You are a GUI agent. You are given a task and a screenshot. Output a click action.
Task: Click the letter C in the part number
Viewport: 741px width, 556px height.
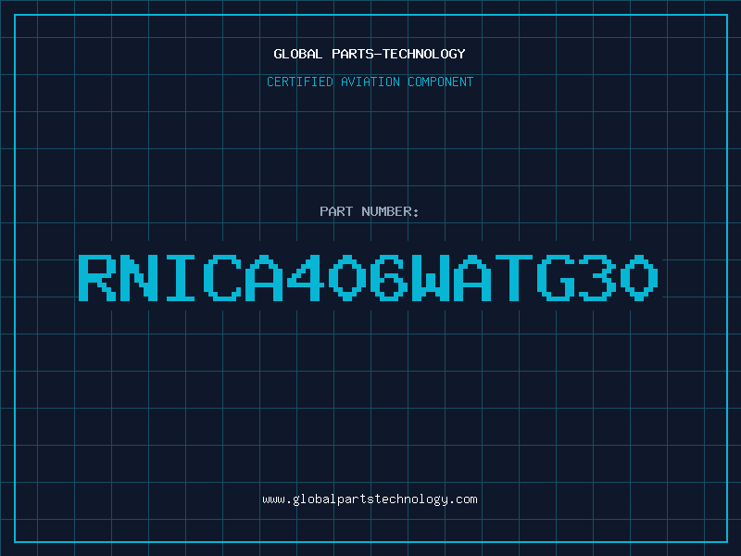point(222,278)
